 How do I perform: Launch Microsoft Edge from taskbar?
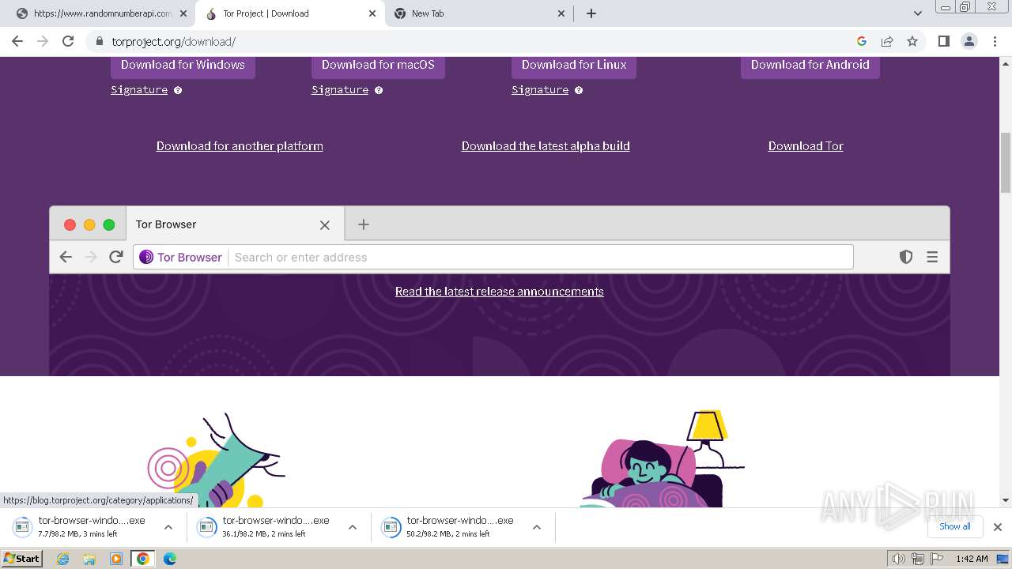tap(169, 559)
